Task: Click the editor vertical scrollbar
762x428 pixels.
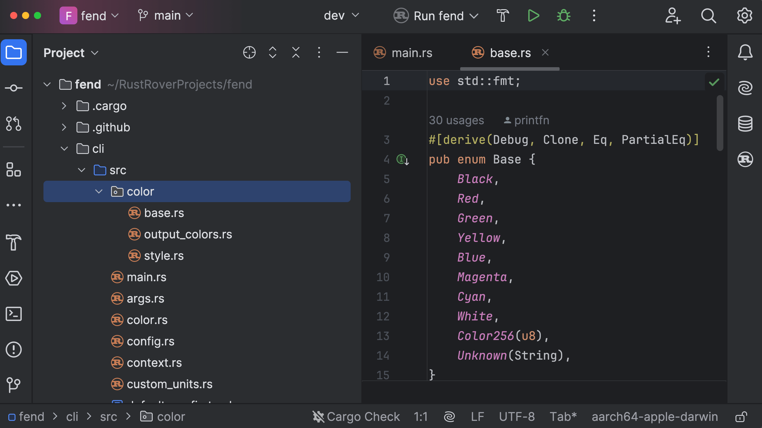Action: (x=720, y=123)
